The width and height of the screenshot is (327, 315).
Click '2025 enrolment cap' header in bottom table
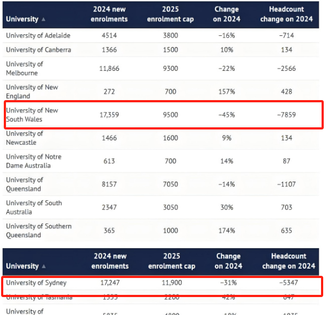click(172, 261)
